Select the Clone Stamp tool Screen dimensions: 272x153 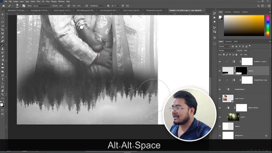3,49
